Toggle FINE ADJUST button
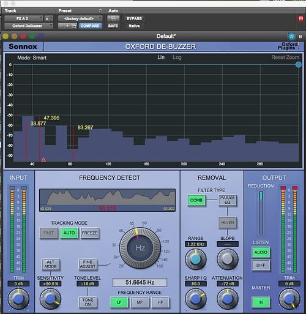This screenshot has height=314, width=306. coord(88,264)
